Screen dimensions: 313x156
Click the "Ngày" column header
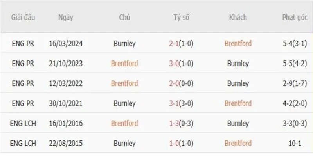point(65,18)
